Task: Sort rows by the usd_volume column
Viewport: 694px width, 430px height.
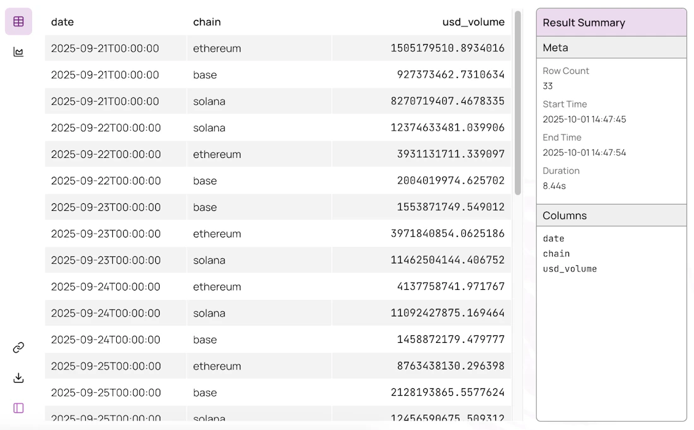Action: coord(473,21)
